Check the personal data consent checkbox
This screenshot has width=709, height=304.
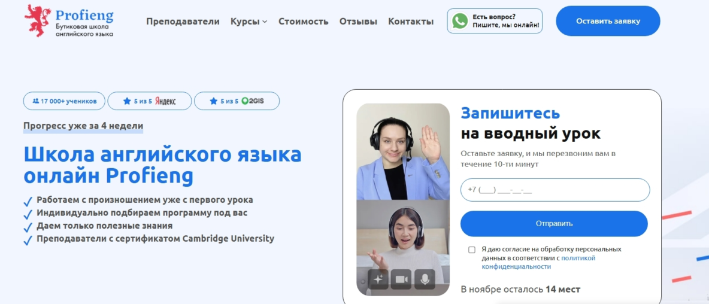[x=472, y=250]
